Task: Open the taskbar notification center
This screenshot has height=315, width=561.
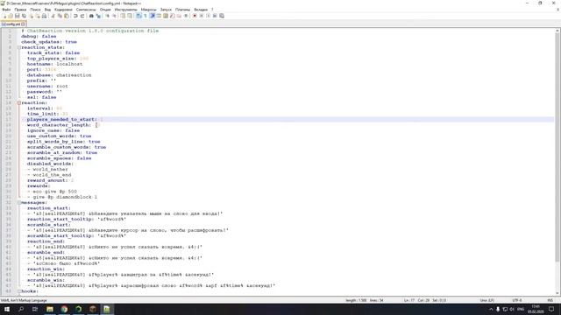Action: pyautogui.click(x=551, y=309)
